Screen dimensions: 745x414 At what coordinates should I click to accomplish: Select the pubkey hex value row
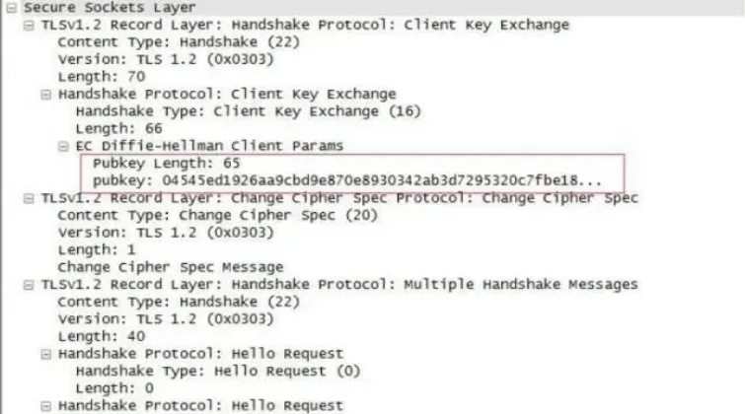tap(346, 181)
